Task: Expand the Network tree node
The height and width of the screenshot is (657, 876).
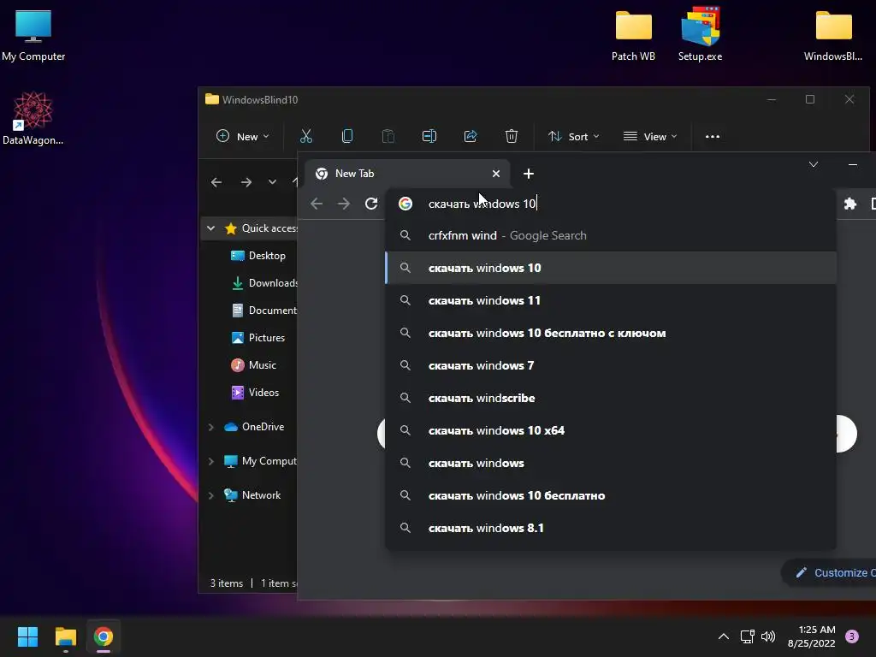Action: point(210,495)
